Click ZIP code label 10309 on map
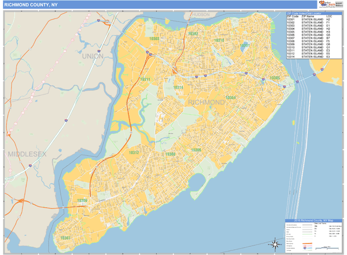 click(x=82, y=201)
